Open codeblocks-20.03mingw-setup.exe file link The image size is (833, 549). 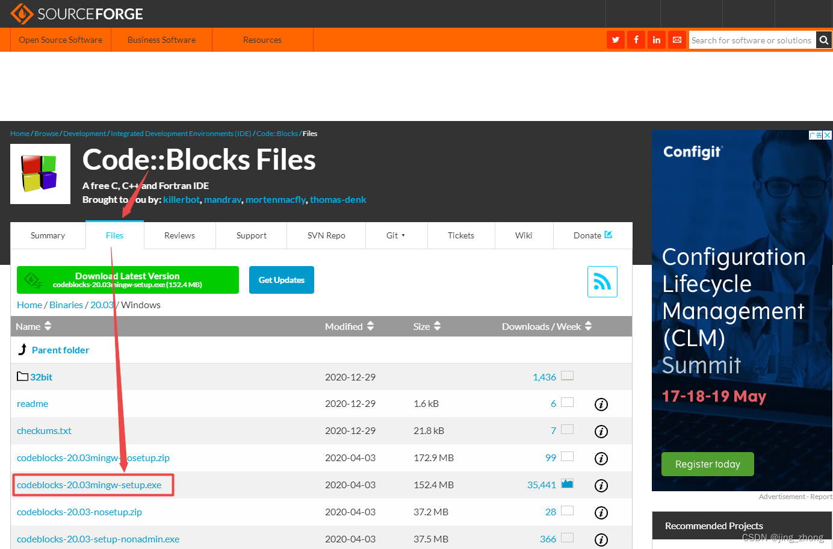point(89,485)
